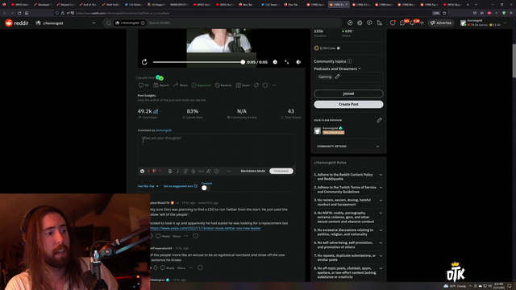Expand rule 2 Twitch Terms of Service

381,188
